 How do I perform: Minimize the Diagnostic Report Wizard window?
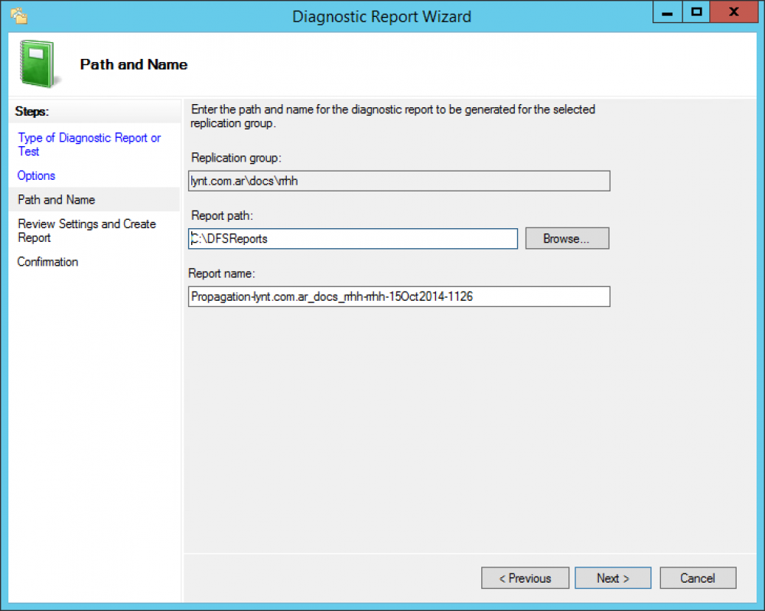pyautogui.click(x=668, y=13)
